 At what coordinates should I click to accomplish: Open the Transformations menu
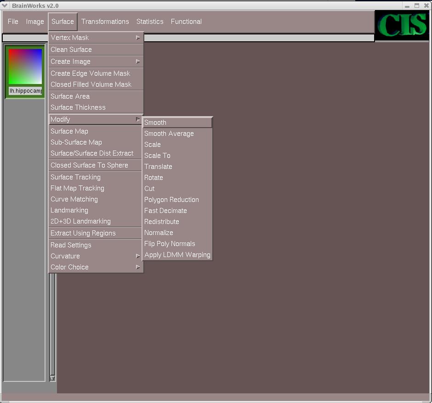(105, 22)
